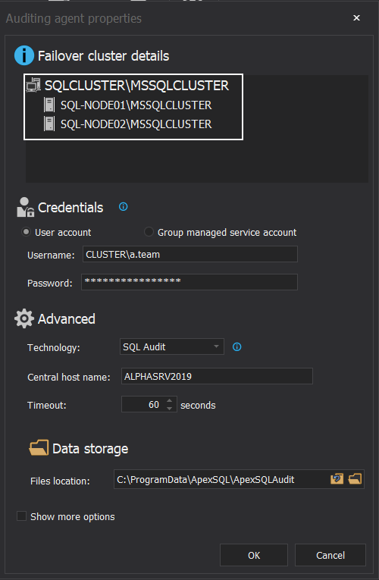This screenshot has width=379, height=580.
Task: Click the Failover cluster details heading
Action: (104, 56)
